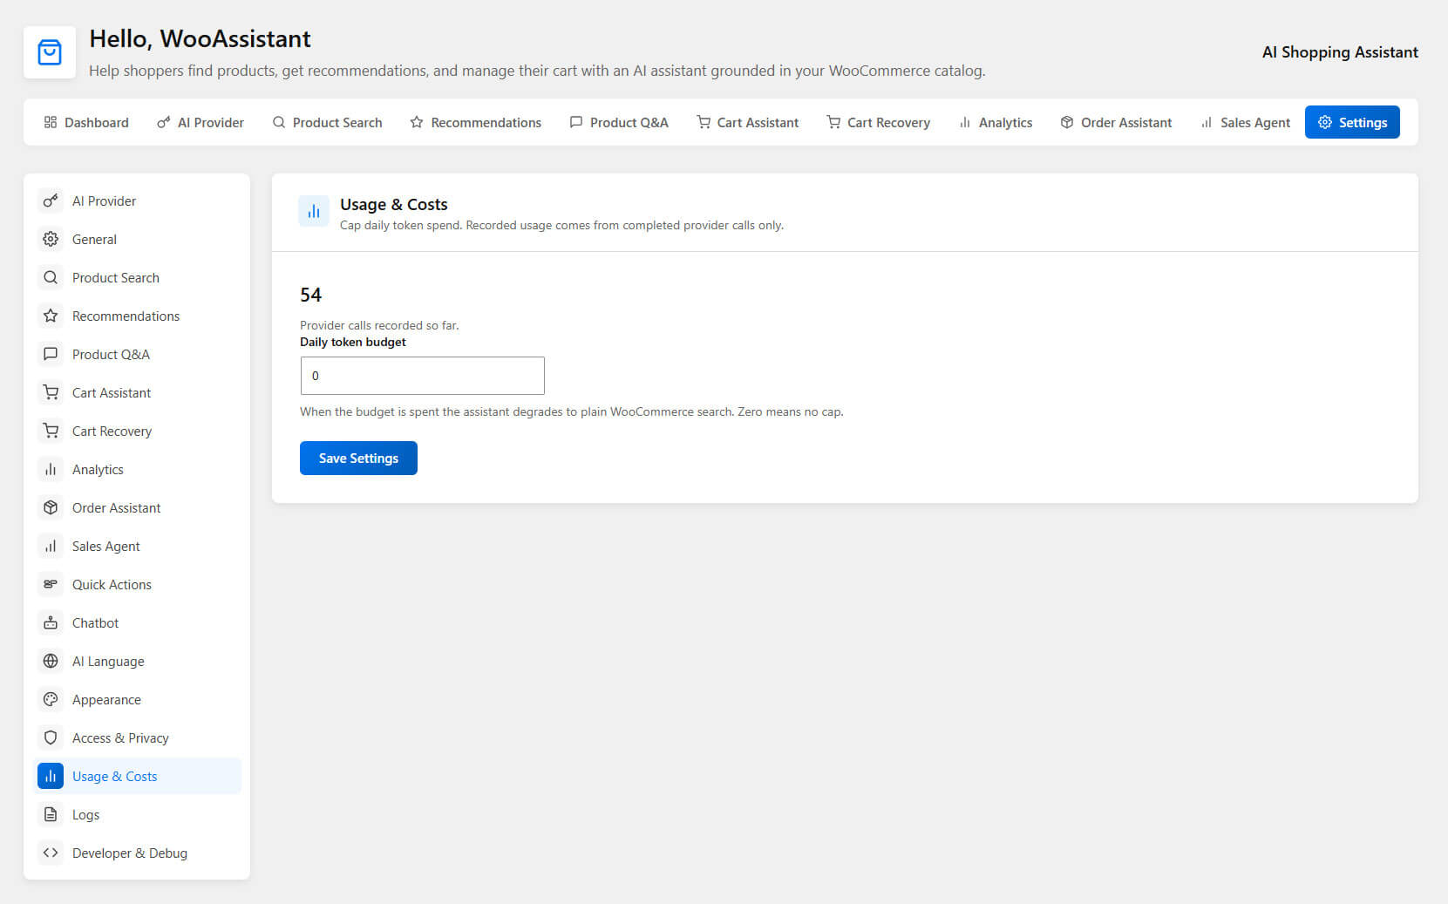Click the globe icon beside AI Language
The height and width of the screenshot is (904, 1448).
coord(51,661)
